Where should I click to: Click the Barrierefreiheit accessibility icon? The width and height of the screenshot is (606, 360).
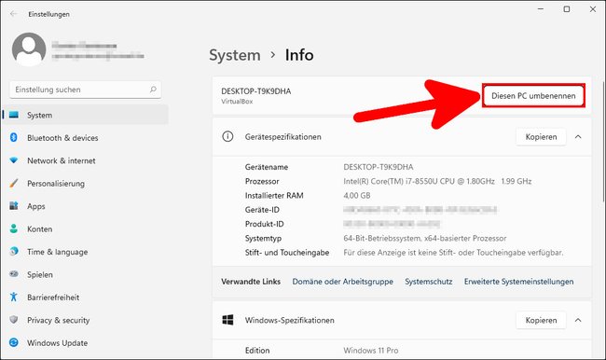(x=14, y=297)
